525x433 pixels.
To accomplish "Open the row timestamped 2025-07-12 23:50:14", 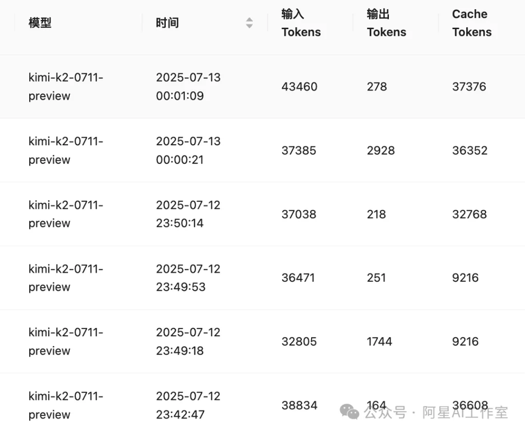I will pyautogui.click(x=262, y=214).
